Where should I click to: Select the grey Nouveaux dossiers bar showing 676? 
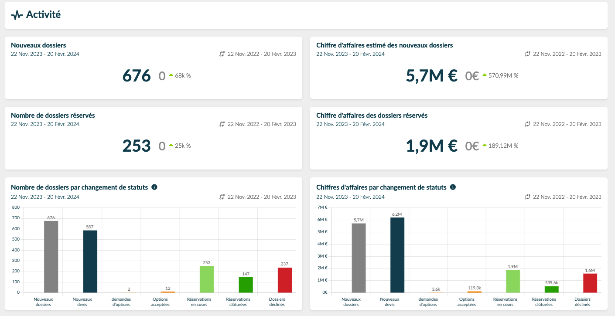click(x=51, y=256)
